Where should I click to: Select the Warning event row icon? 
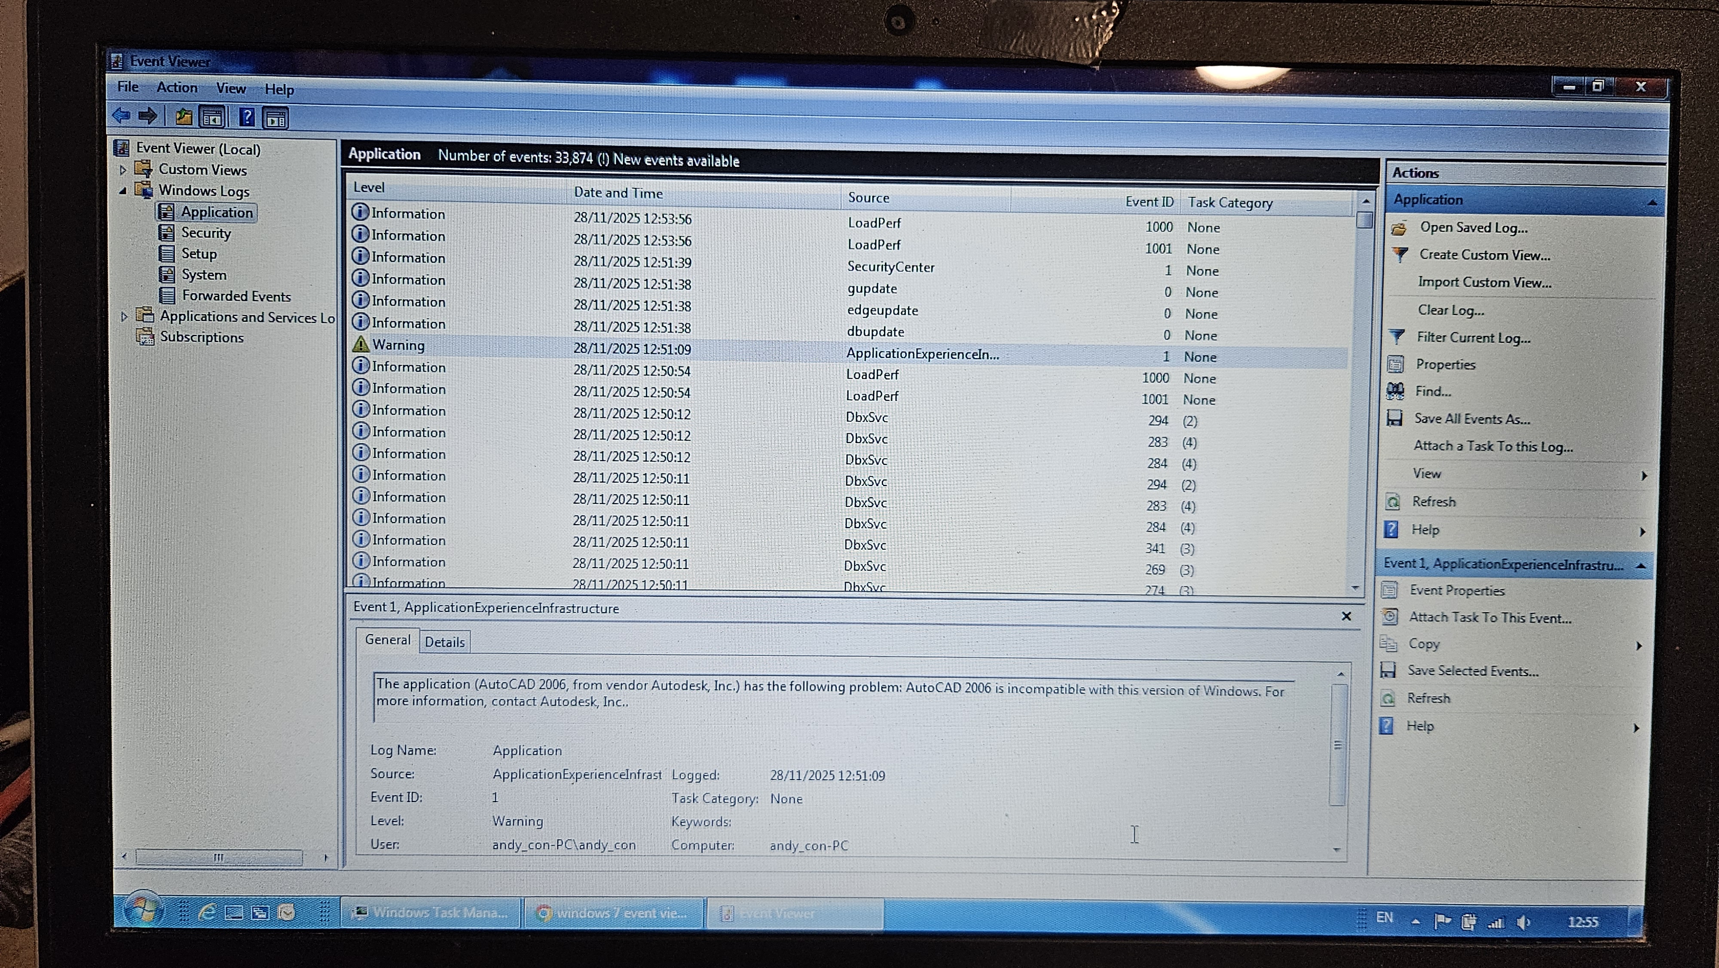pos(361,344)
